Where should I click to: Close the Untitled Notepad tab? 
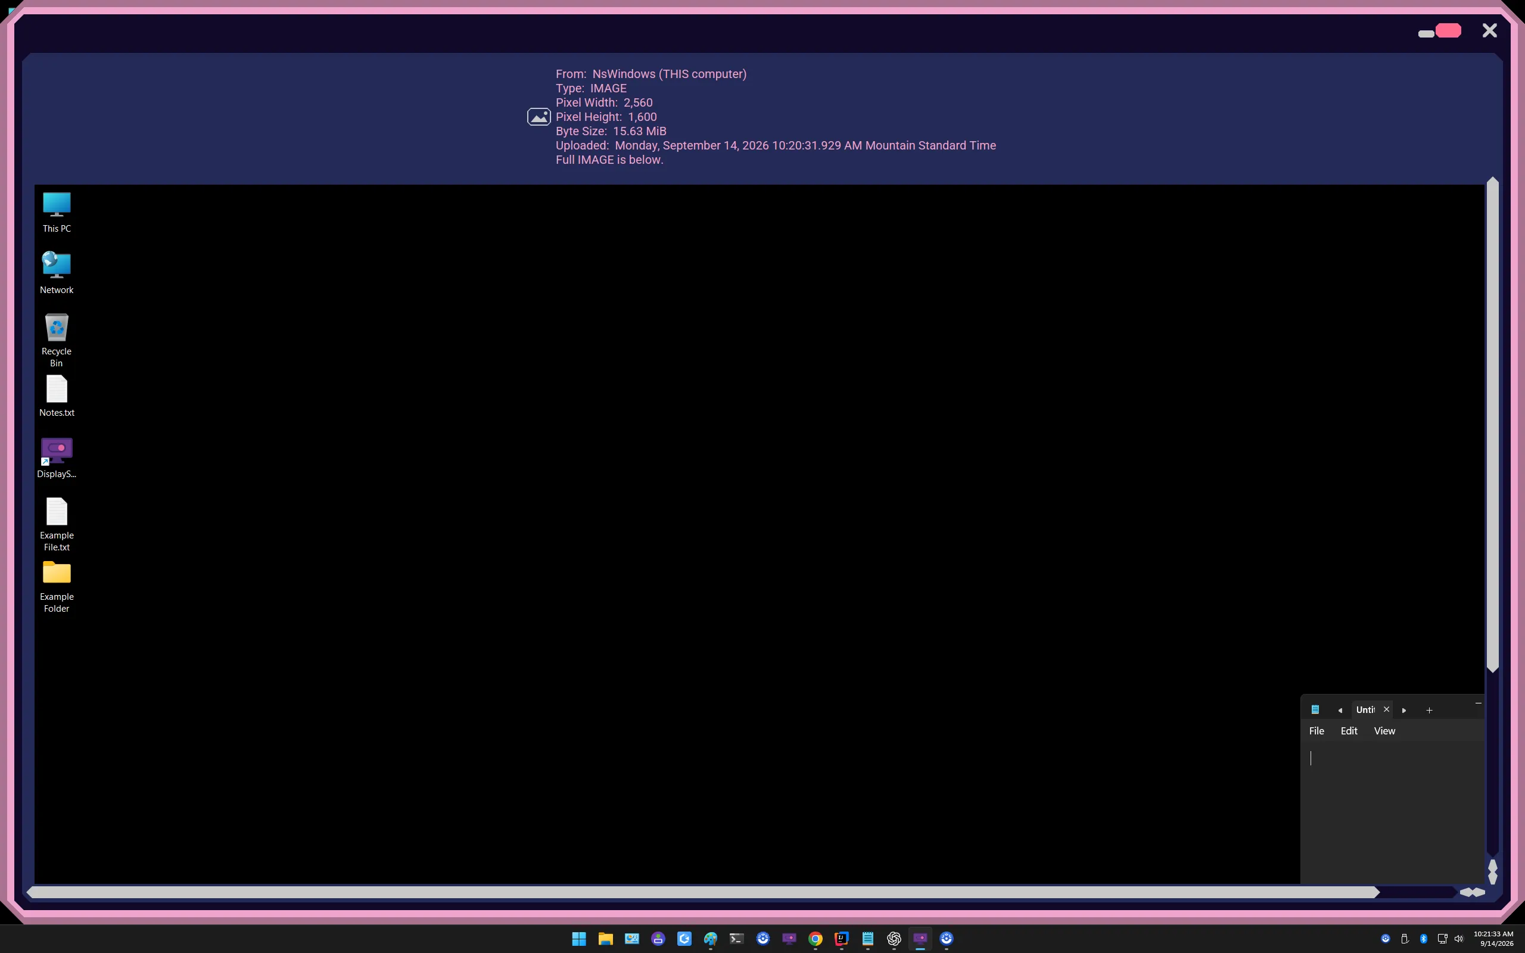point(1386,709)
